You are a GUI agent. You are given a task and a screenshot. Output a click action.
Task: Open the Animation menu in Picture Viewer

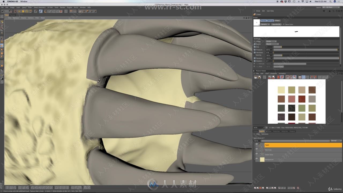point(282,73)
